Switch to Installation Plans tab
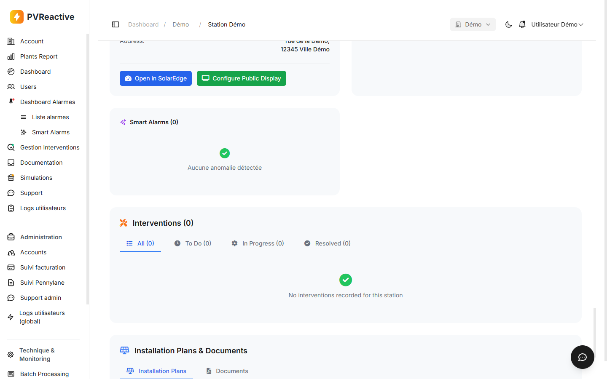The width and height of the screenshot is (607, 379). (x=156, y=371)
